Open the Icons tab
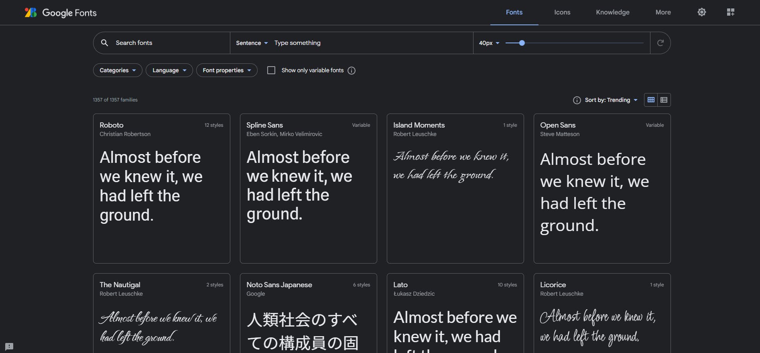The height and width of the screenshot is (353, 760). [562, 12]
